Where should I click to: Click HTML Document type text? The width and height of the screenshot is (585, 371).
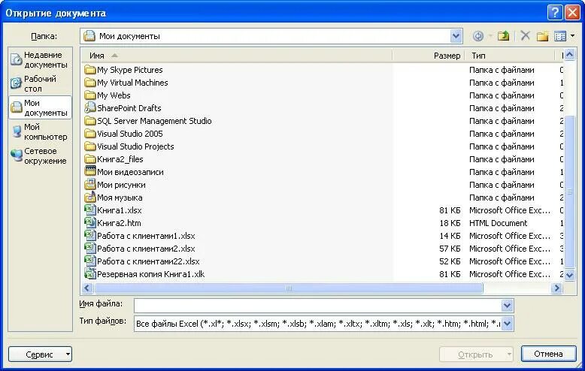pyautogui.click(x=498, y=223)
